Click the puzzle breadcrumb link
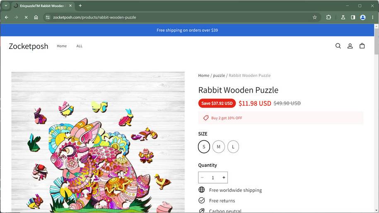 219,75
